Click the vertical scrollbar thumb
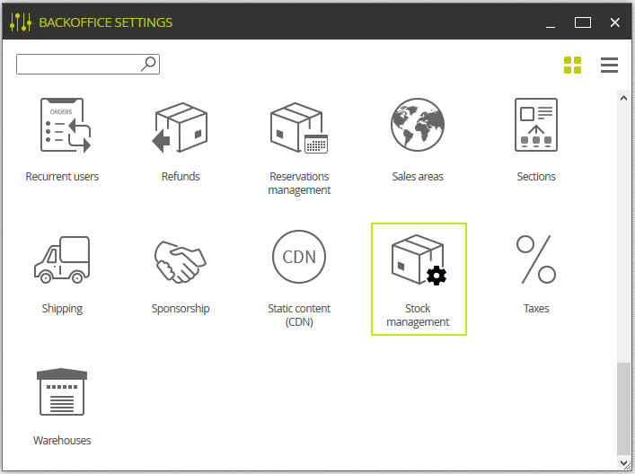This screenshot has width=635, height=474. point(623,408)
